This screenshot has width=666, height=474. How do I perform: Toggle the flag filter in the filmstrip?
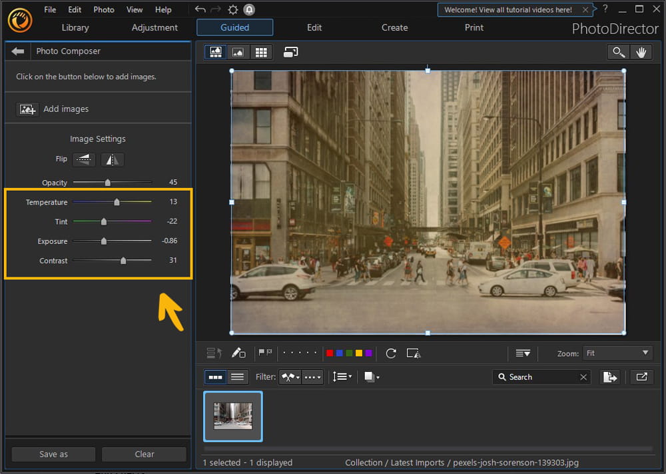tap(290, 377)
